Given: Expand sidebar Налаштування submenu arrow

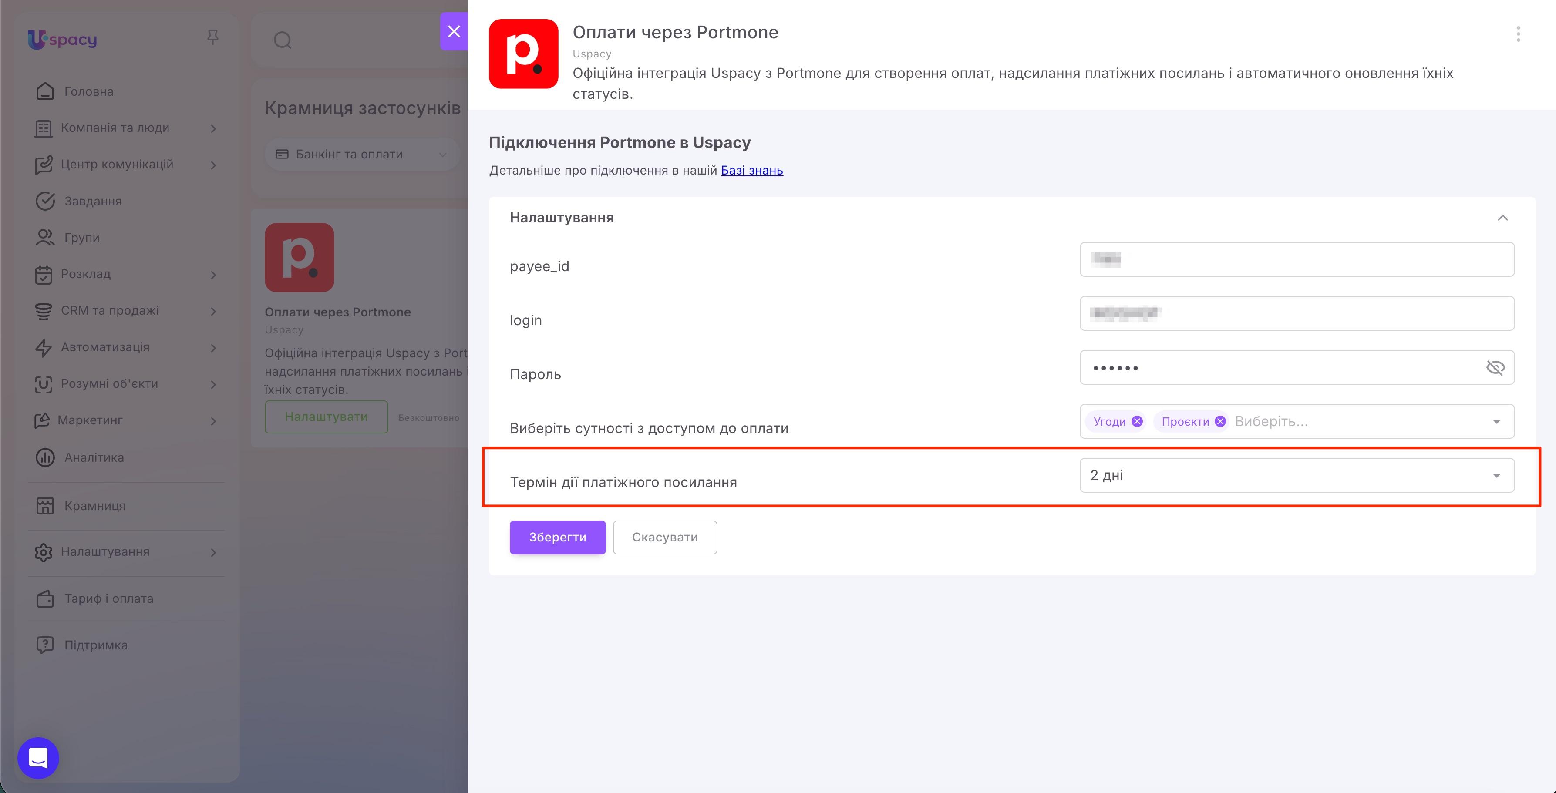Looking at the screenshot, I should (213, 552).
